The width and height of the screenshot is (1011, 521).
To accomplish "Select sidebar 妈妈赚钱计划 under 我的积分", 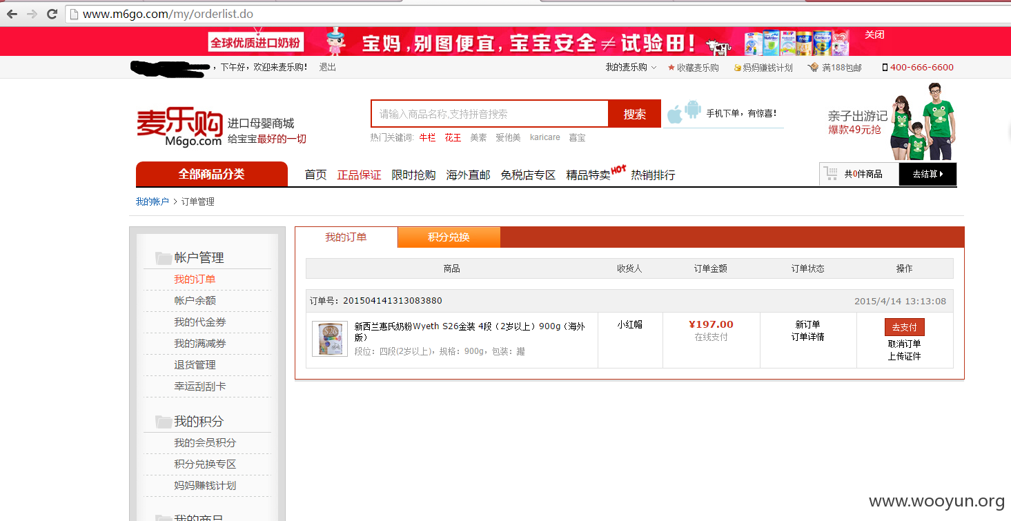I will coord(205,486).
